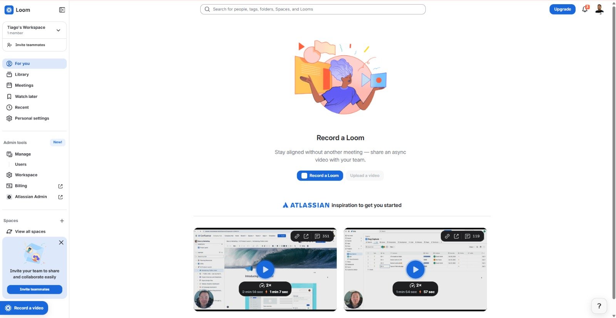Click the plus icon next to Spaces
The height and width of the screenshot is (318, 616).
click(62, 221)
